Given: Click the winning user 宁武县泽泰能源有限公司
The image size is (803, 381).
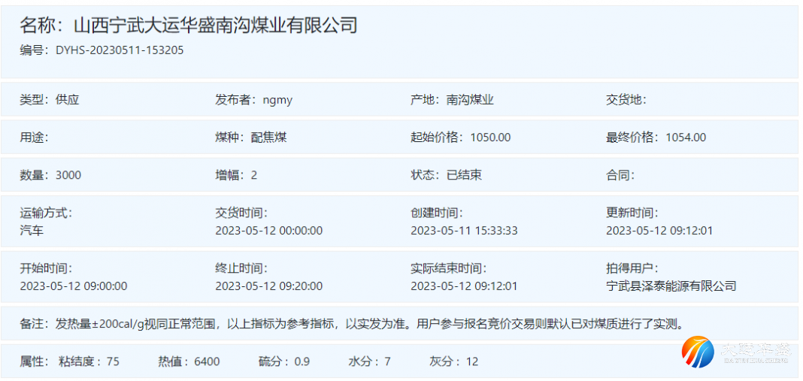Looking at the screenshot, I should coord(671,286).
